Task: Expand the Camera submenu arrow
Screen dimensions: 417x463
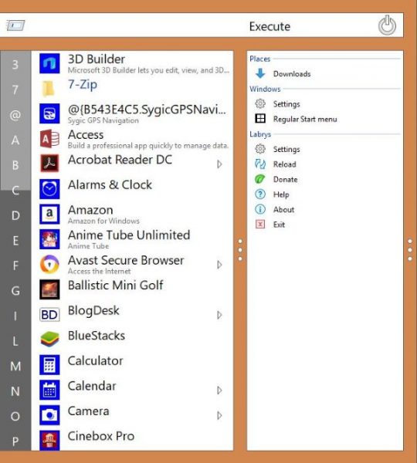Action: click(x=219, y=415)
